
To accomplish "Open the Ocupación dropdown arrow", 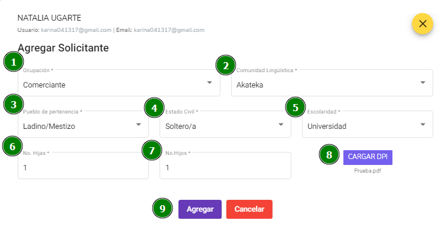I will click(209, 83).
